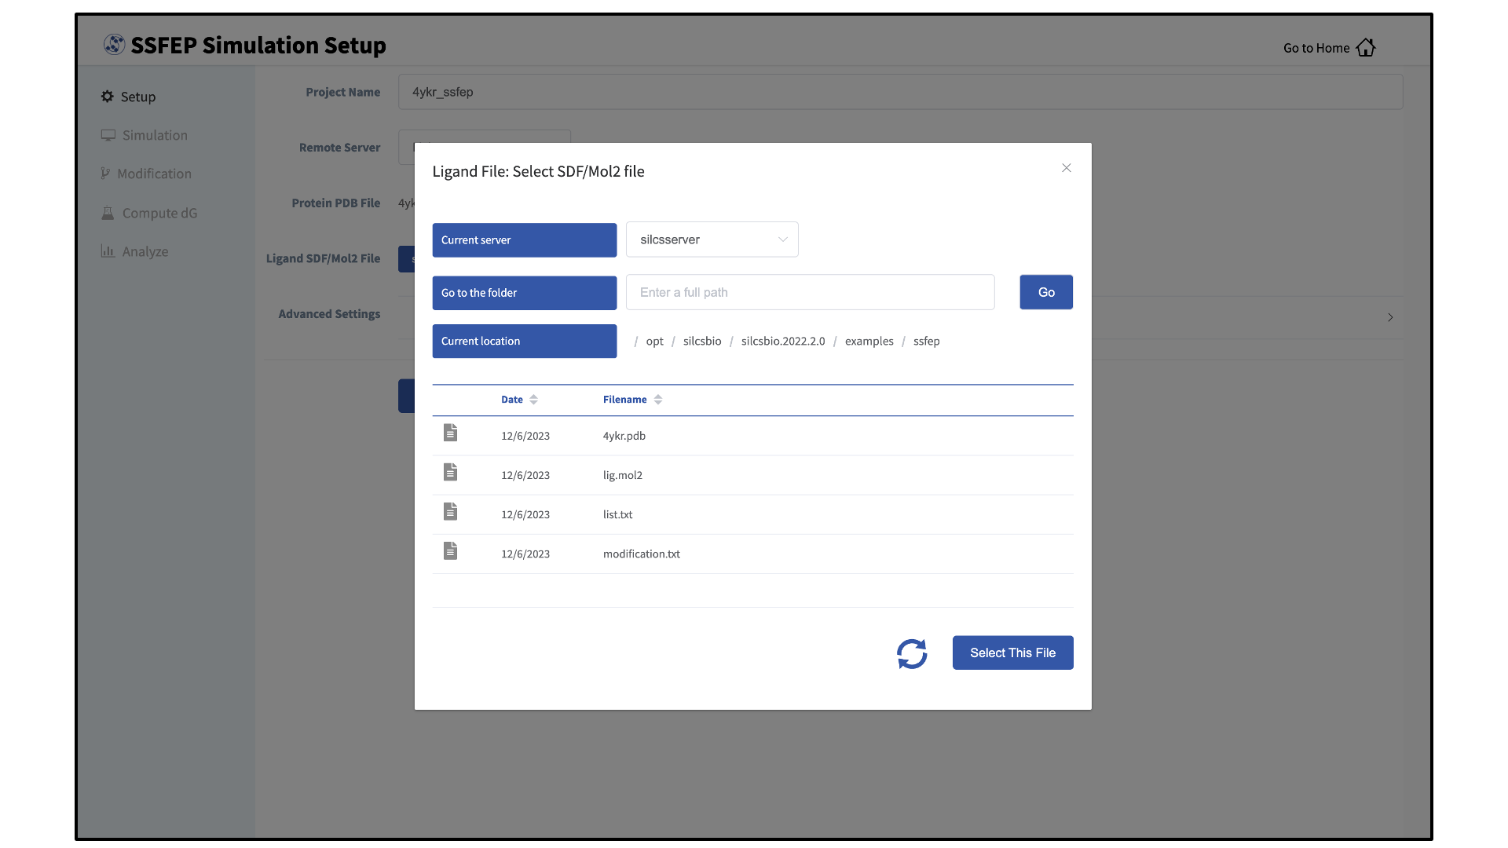Screen dimensions: 1508x848
Task: Click the Enter a full path field
Action: (811, 292)
